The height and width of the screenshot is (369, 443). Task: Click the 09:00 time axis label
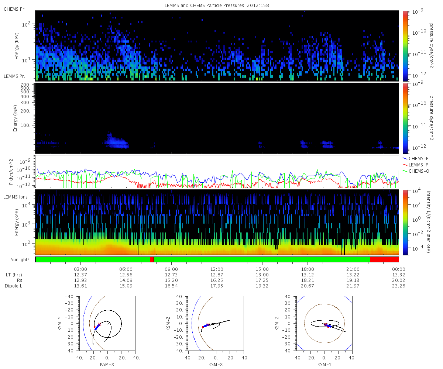[172, 269]
